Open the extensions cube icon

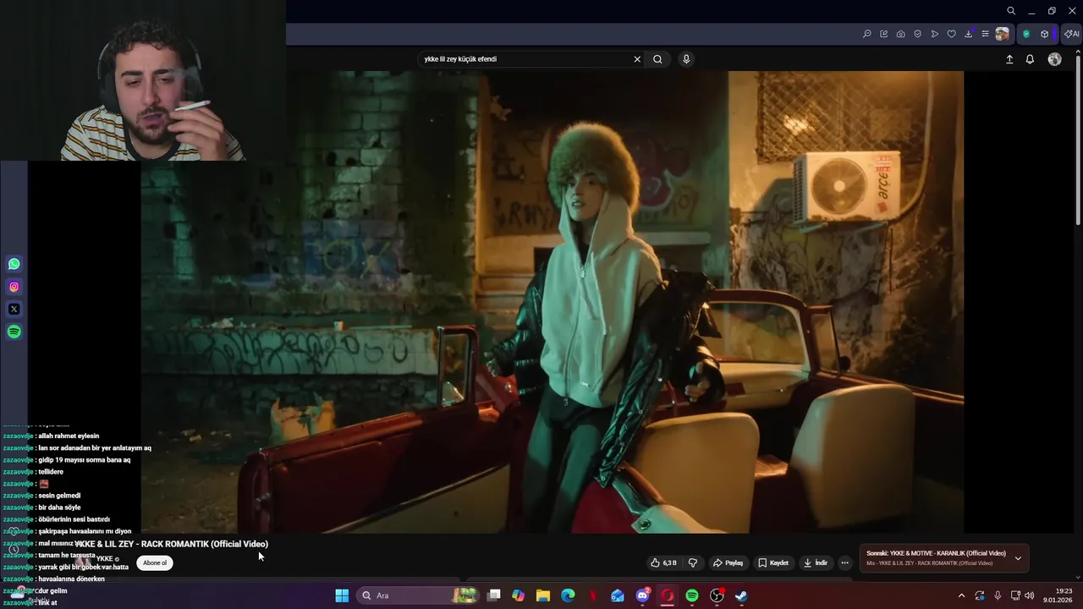[x=1045, y=34]
